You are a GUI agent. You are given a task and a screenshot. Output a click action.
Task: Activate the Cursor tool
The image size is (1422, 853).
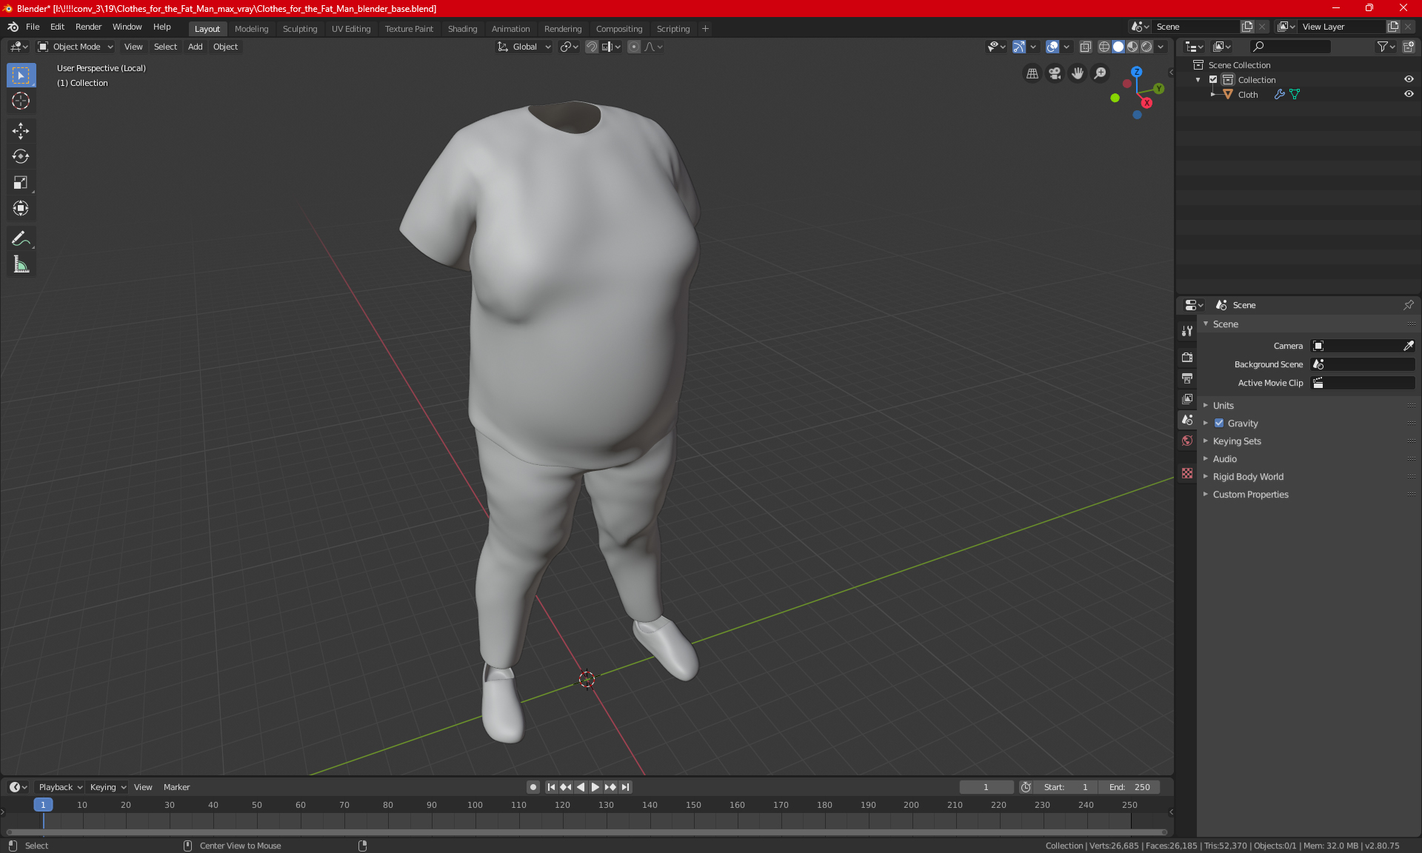21,101
